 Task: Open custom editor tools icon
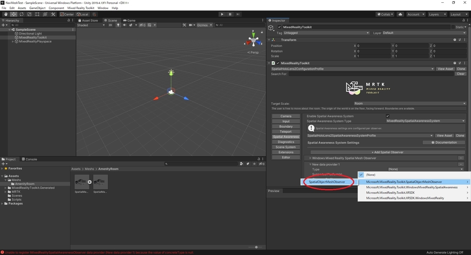[x=53, y=15]
